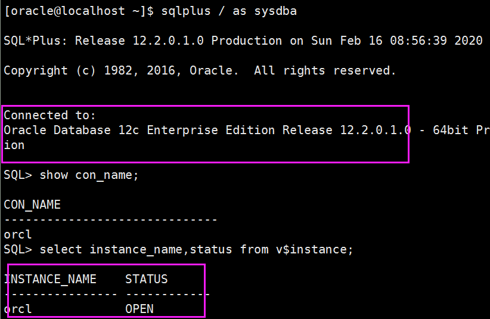This screenshot has width=490, height=319.
Task: Select the '[oracle@localhost ~]$' shell prompt
Action: point(79,11)
